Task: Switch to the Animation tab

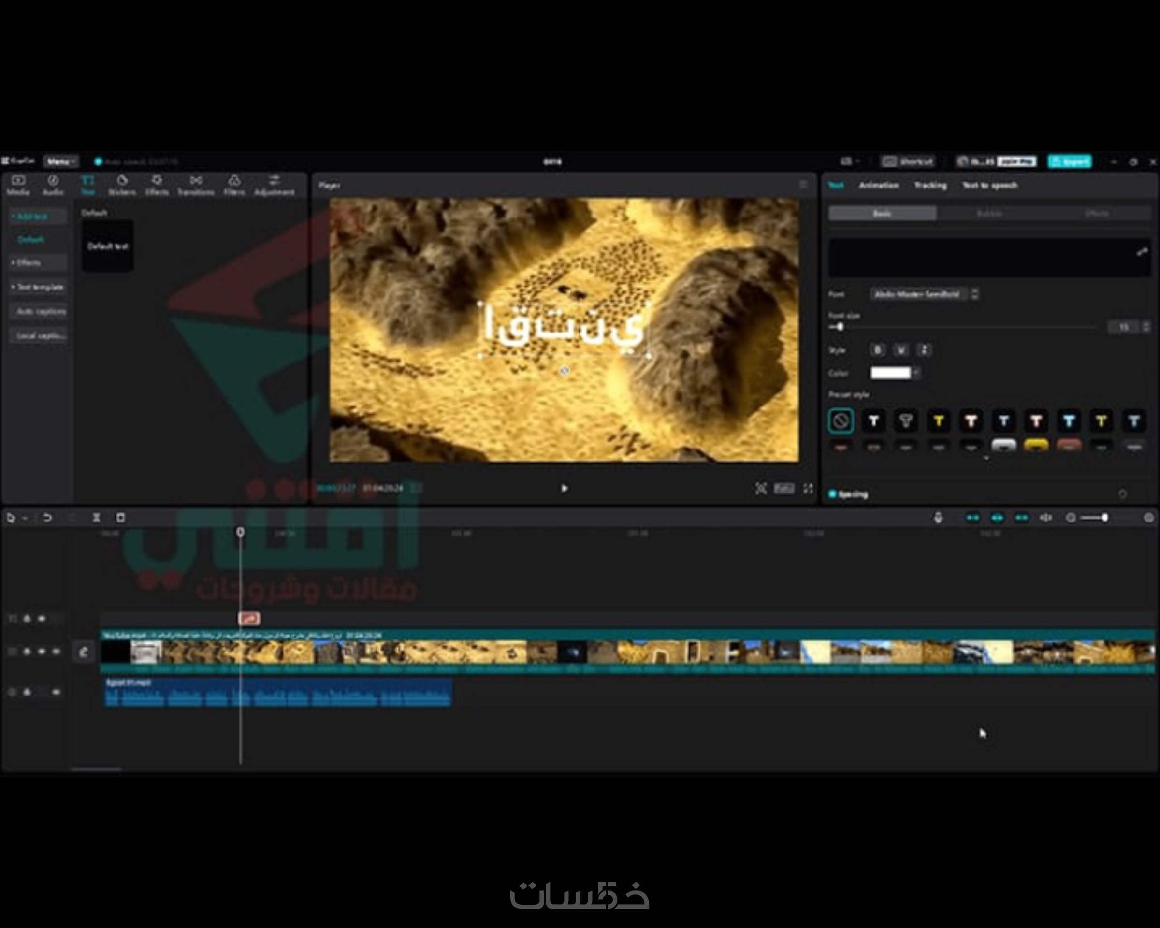Action: pyautogui.click(x=879, y=186)
